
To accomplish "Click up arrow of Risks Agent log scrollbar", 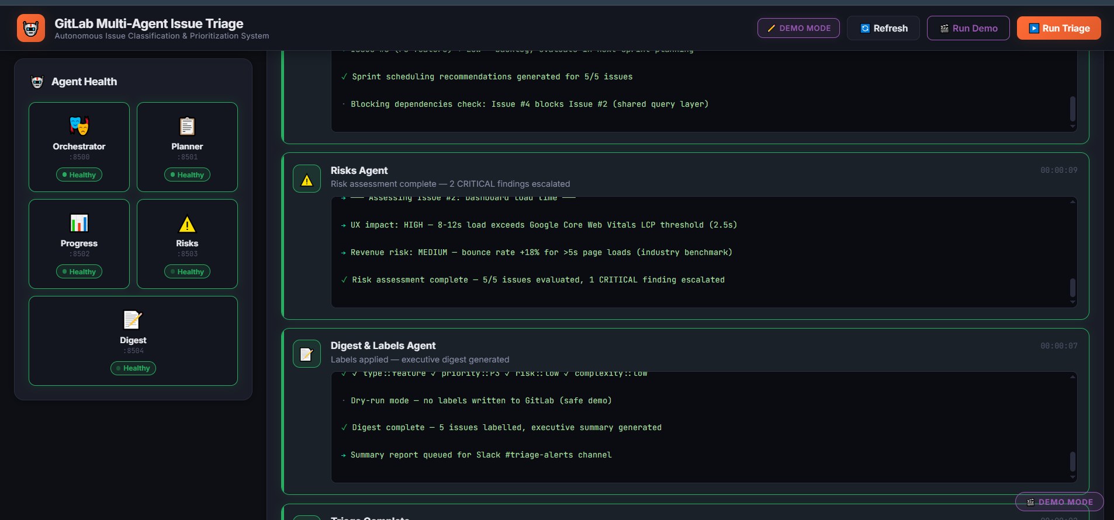I will pyautogui.click(x=1073, y=201).
